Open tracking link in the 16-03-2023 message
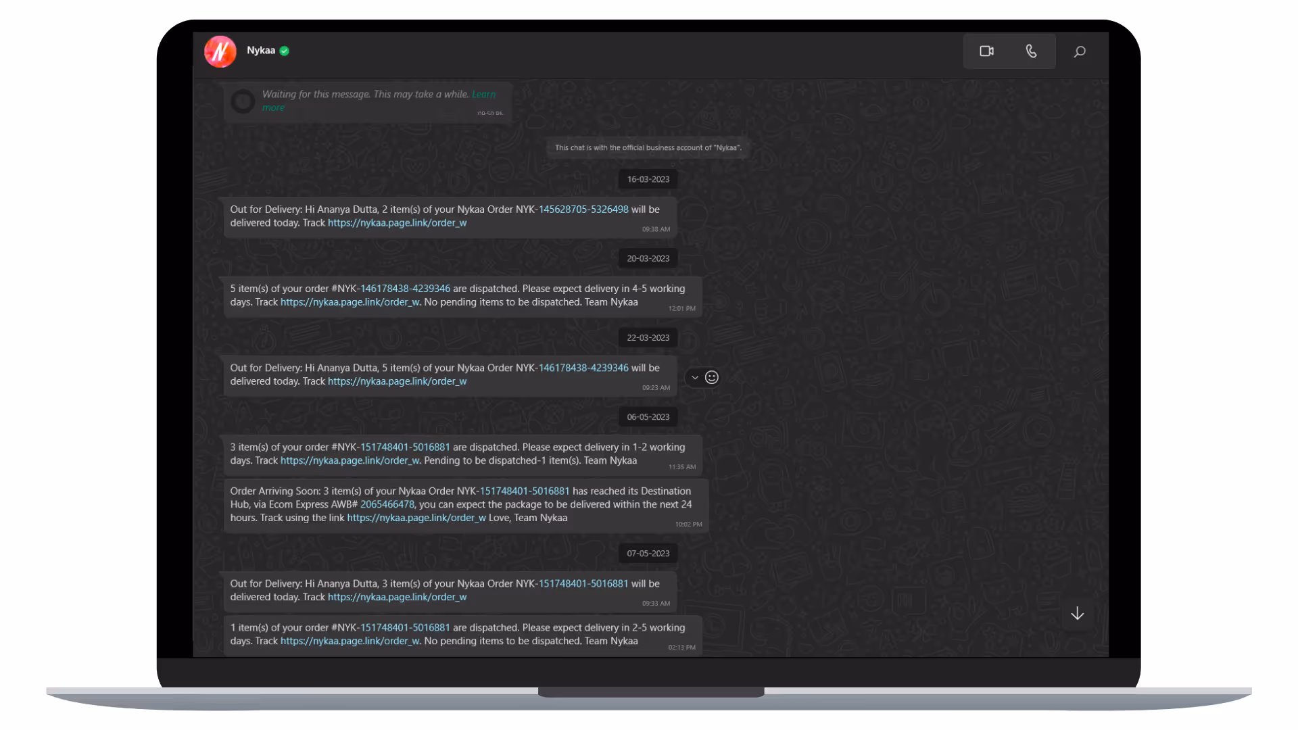The width and height of the screenshot is (1298, 730). (x=397, y=223)
